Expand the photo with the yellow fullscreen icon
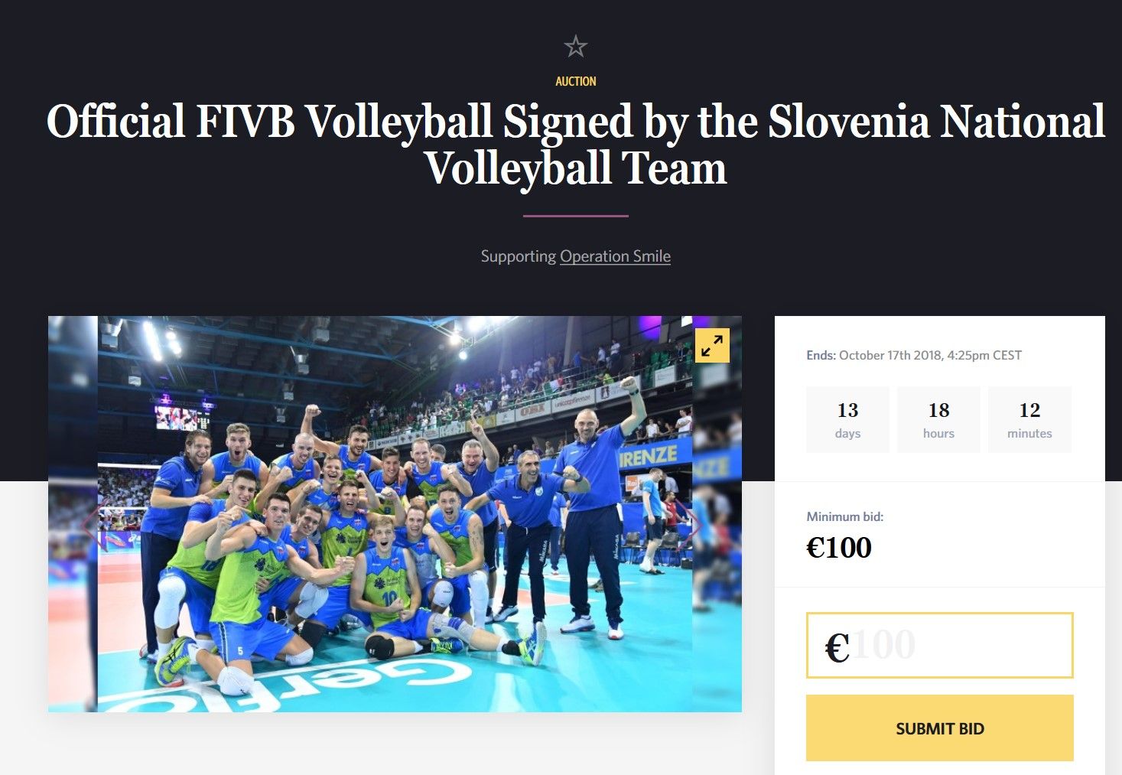 pos(712,346)
